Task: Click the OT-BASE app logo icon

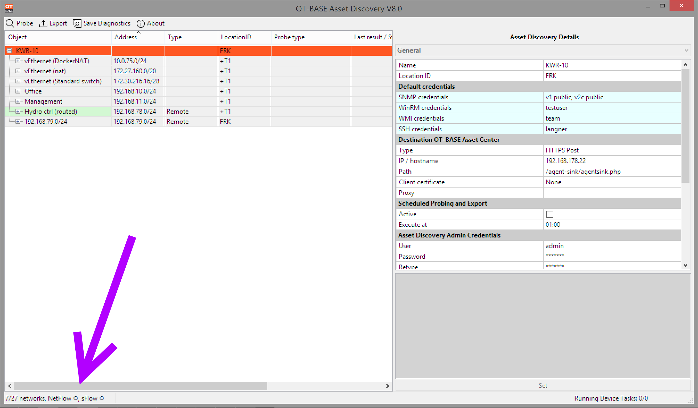Action: coord(9,8)
